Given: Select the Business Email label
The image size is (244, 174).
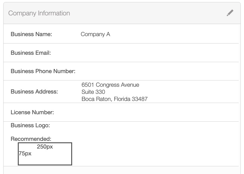Looking at the screenshot, I should [31, 53].
